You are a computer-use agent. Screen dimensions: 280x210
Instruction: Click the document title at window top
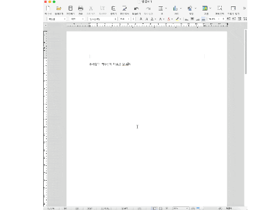(146, 2)
